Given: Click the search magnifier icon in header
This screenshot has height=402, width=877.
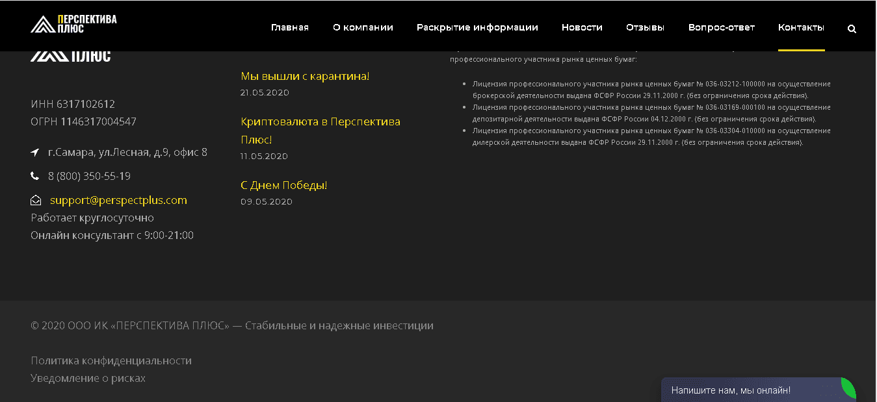Looking at the screenshot, I should pos(852,29).
